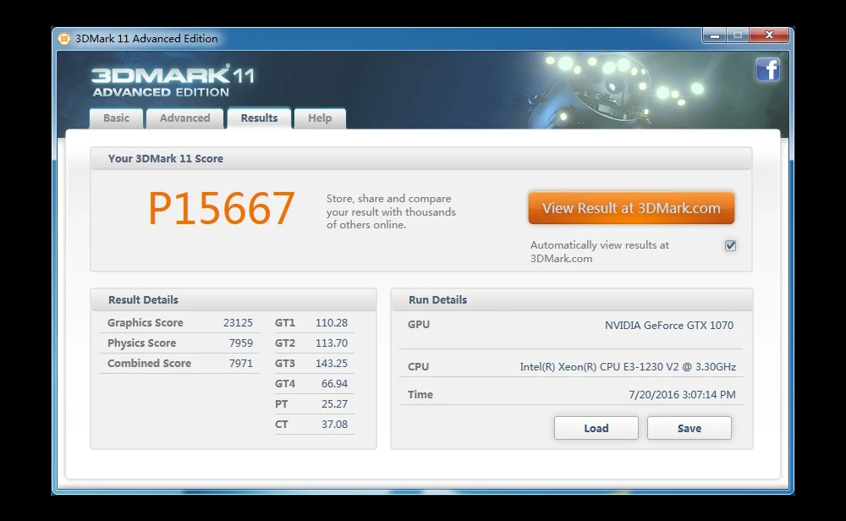The width and height of the screenshot is (846, 521).
Task: Click the Run Details panel header
Action: click(571, 300)
